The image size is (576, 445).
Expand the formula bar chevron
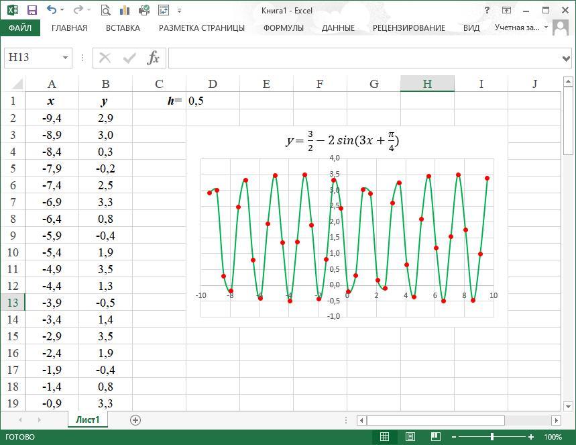566,58
